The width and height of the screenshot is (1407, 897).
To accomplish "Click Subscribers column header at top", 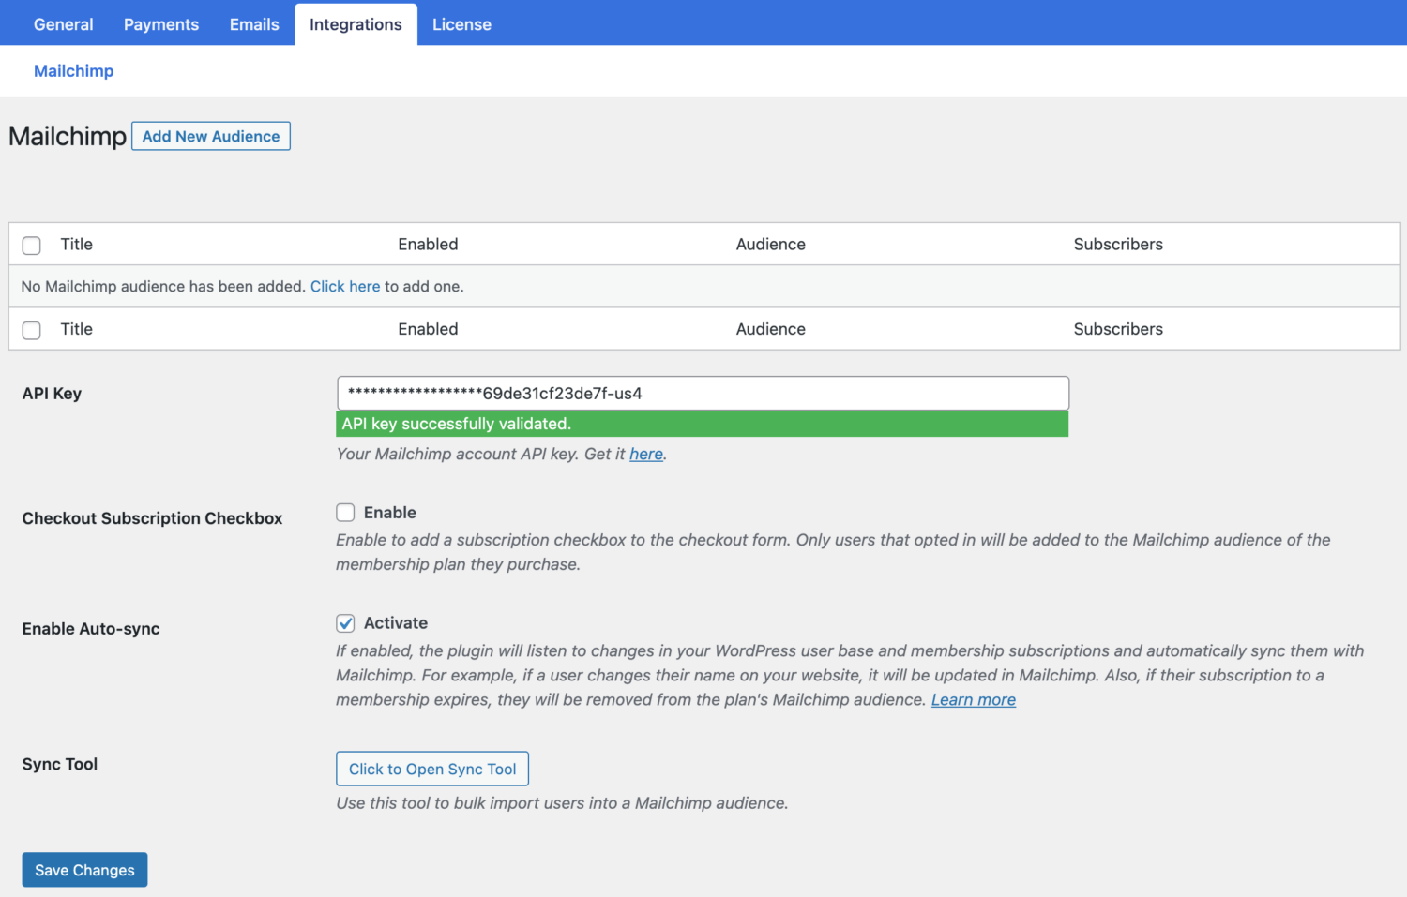I will click(x=1118, y=245).
